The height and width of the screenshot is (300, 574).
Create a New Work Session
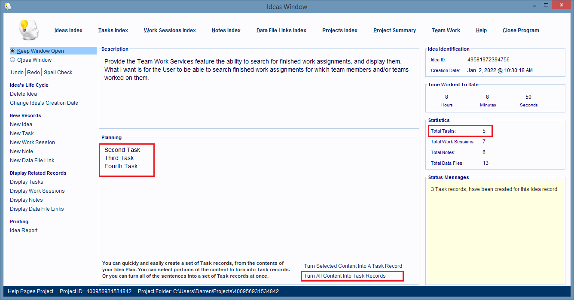[x=32, y=142]
